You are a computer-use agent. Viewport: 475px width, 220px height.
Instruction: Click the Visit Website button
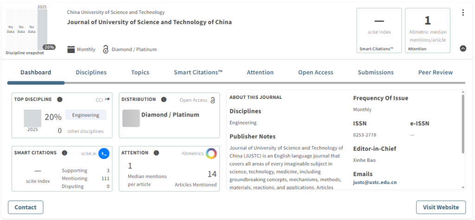[x=441, y=208]
